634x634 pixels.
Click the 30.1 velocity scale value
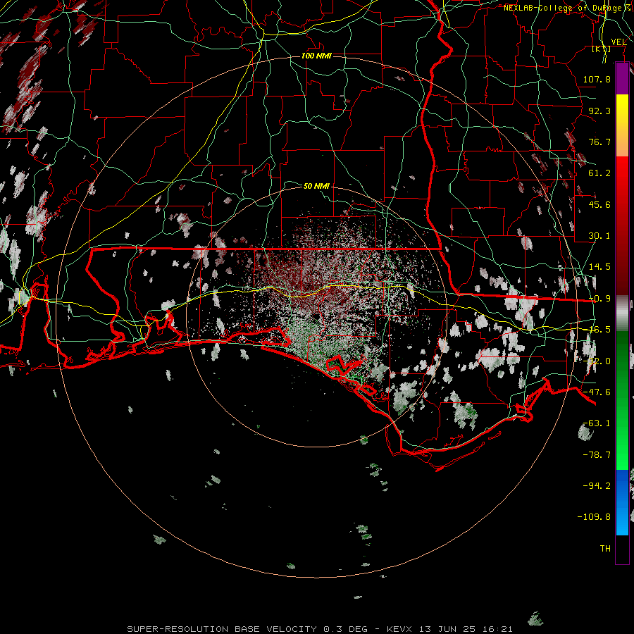coord(599,236)
